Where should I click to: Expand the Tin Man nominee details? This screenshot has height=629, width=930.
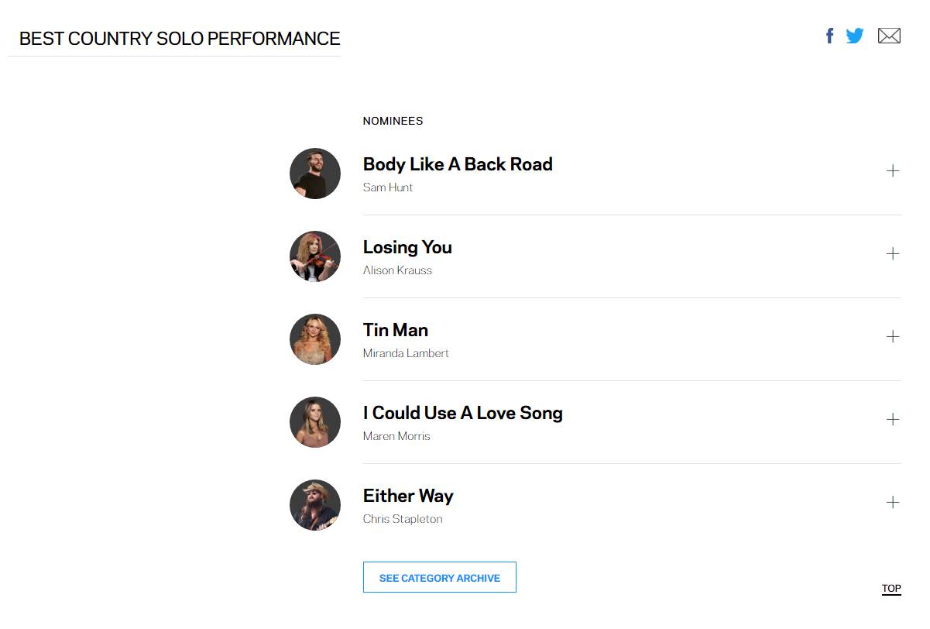tap(892, 337)
